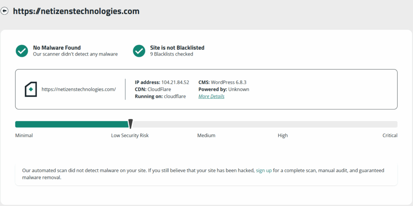The image size is (413, 206).
Task: Select the Medium risk label
Action: coord(206,136)
